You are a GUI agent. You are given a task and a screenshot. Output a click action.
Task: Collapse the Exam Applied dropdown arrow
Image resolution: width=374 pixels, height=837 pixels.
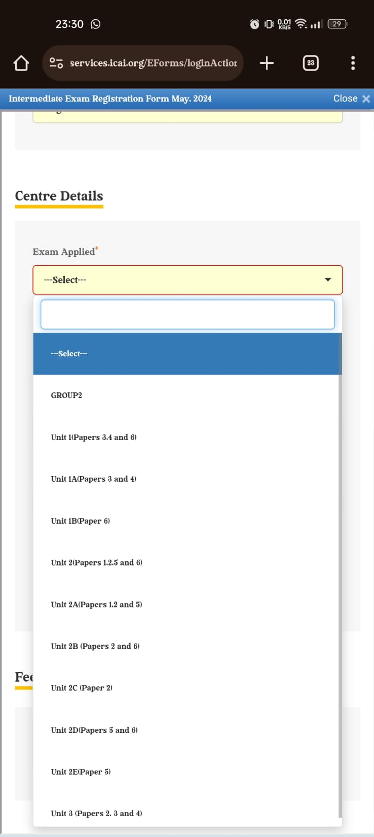point(328,280)
